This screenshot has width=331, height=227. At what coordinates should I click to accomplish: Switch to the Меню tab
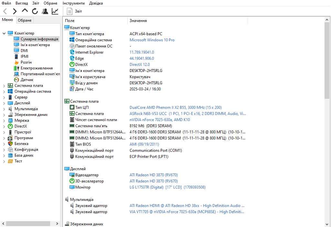7,20
